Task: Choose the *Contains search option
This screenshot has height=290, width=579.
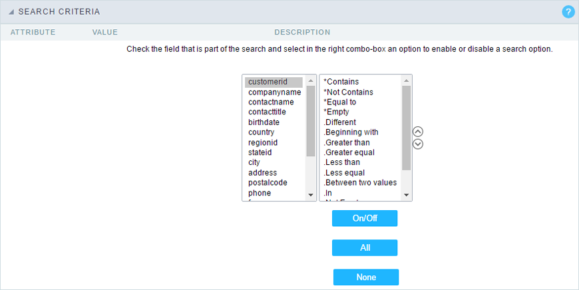Action: [341, 82]
